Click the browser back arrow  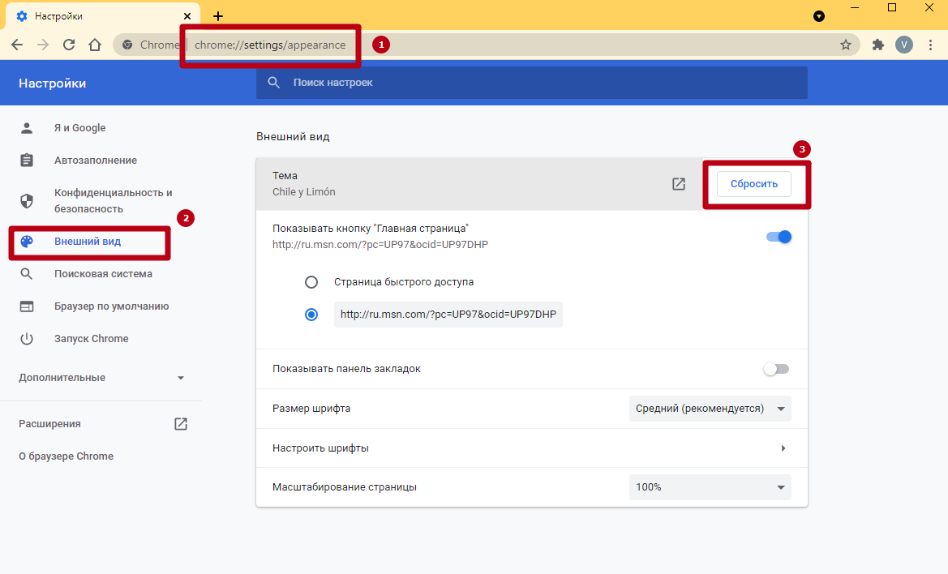17,45
